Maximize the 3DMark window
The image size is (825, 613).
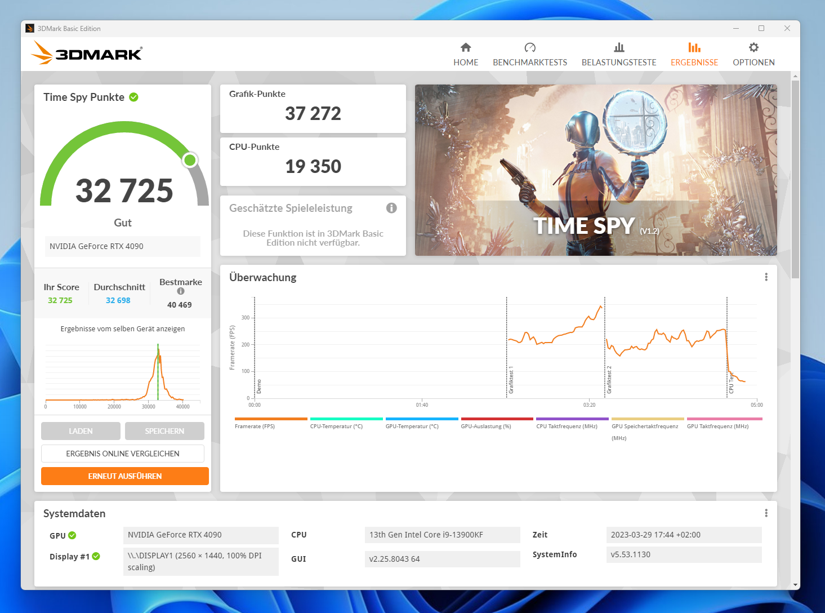(x=761, y=28)
